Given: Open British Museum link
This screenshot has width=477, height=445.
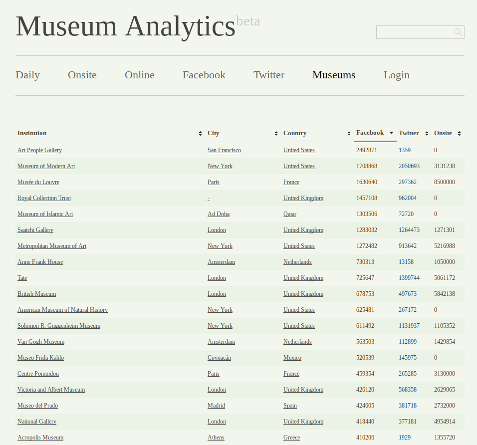Looking at the screenshot, I should point(36,294).
